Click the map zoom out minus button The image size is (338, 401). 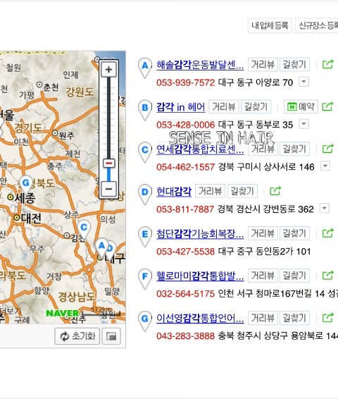[x=108, y=189]
